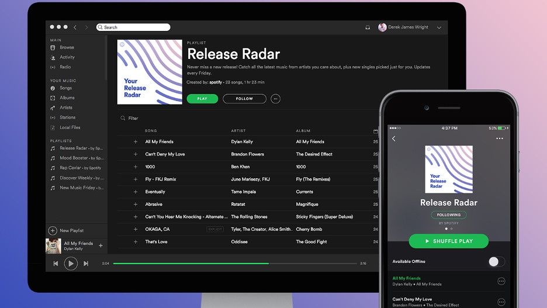Click the All My Friends now-playing album art
Screen dimensions: 547x308
[53, 246]
